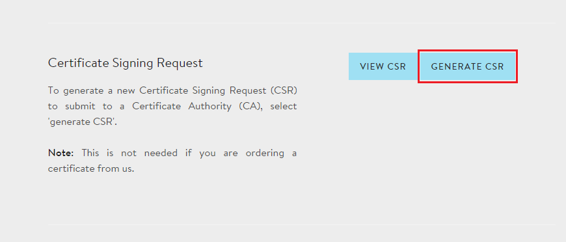
Task: Open the VIEW CSR button
Action: pos(383,66)
